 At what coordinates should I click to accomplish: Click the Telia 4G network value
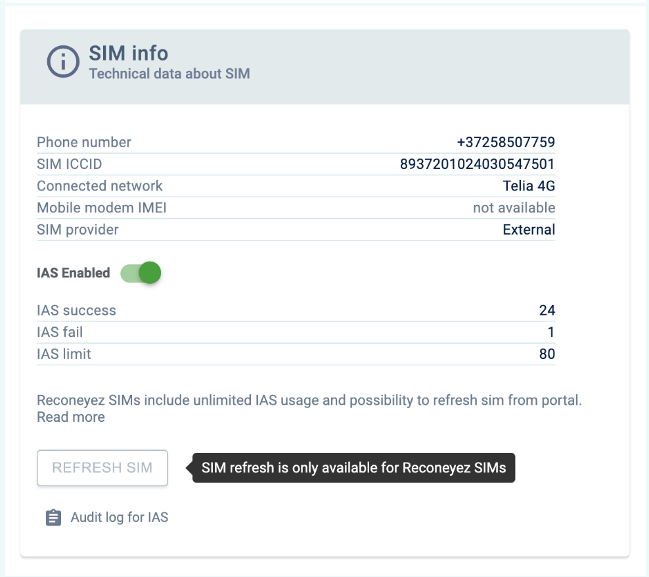tap(529, 186)
